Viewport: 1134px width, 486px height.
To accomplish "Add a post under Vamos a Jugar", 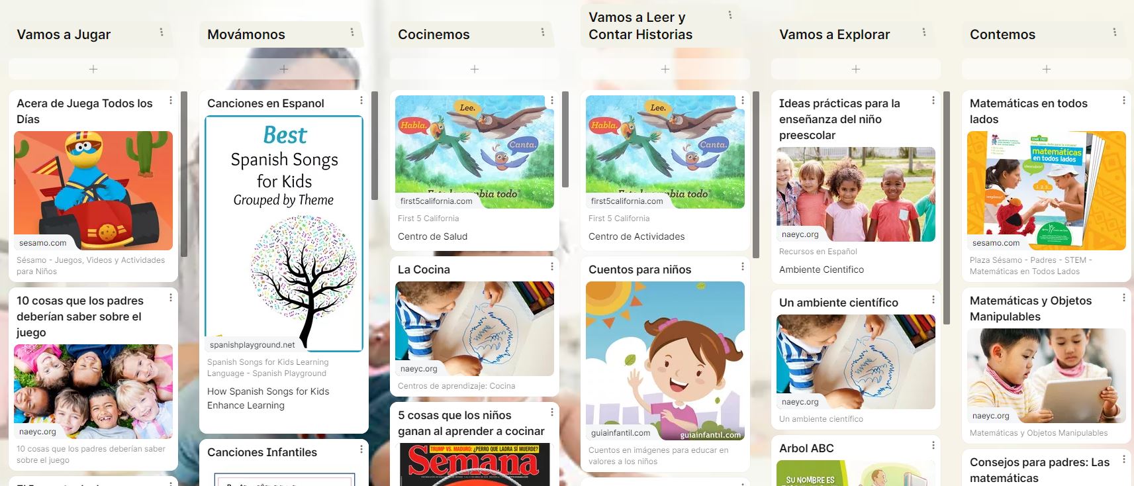I will pyautogui.click(x=93, y=69).
